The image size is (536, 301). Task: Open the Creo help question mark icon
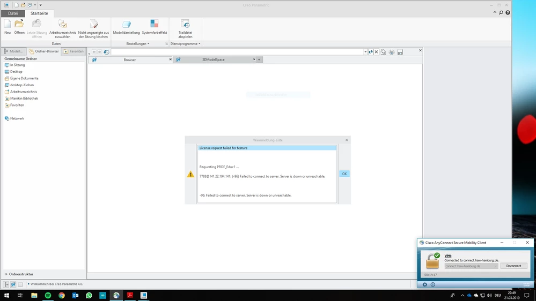[508, 13]
